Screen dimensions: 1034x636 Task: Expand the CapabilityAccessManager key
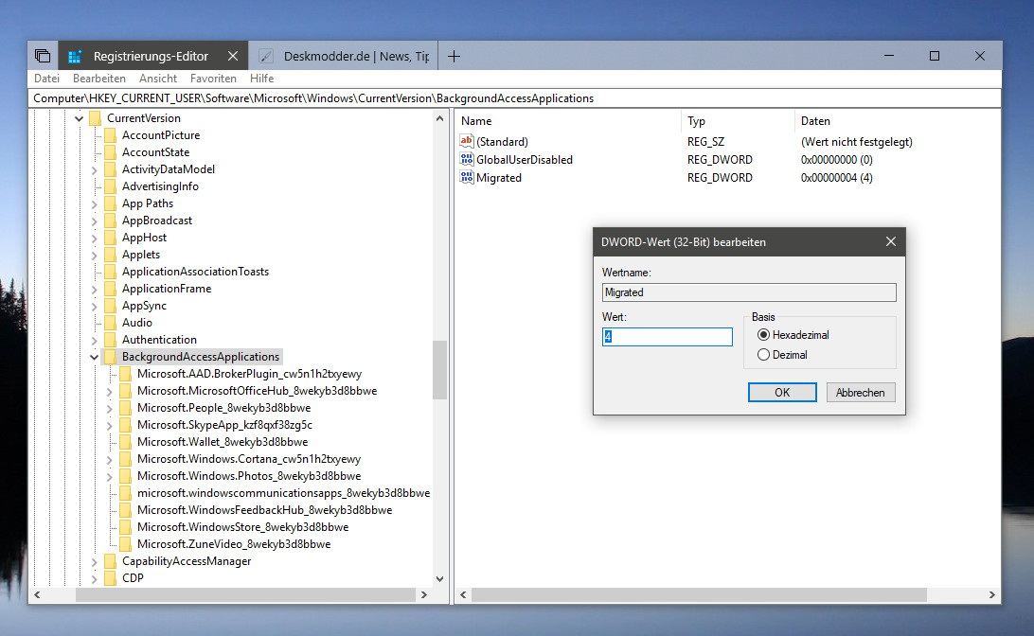(95, 561)
